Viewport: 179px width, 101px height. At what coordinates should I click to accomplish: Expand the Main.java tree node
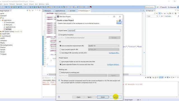click(x=3, y=25)
